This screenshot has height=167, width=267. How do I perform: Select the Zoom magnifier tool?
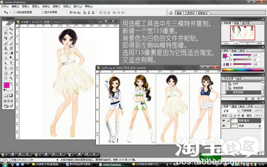point(11,78)
